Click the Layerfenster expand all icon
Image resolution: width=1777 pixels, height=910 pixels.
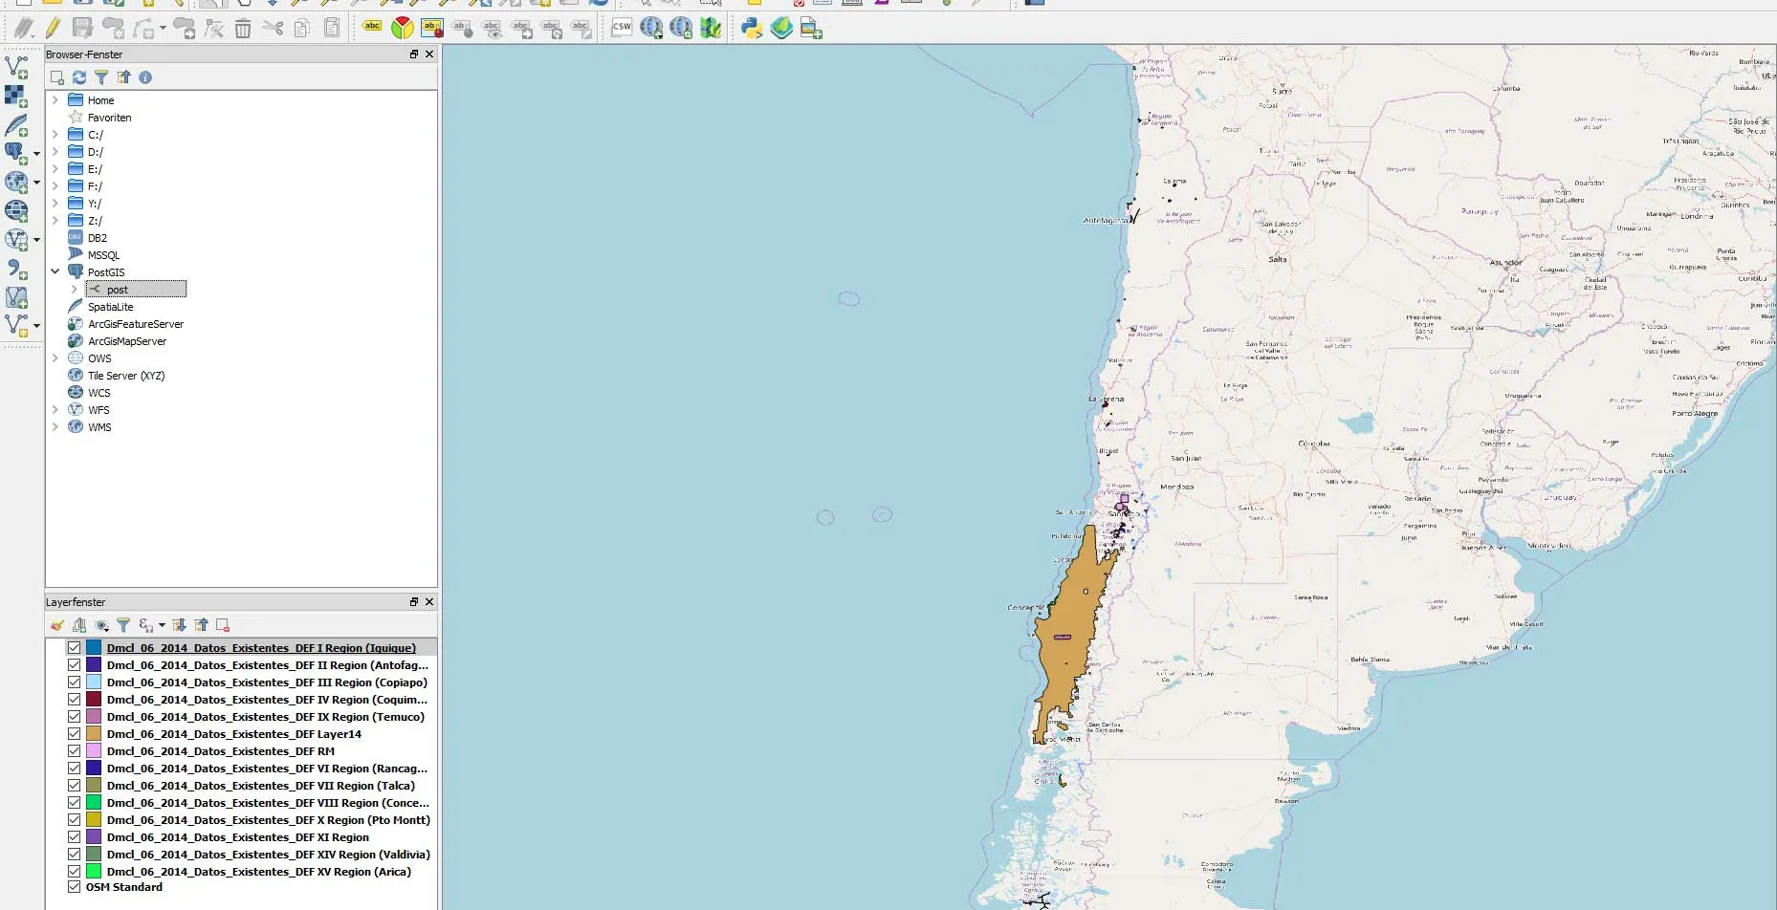point(179,625)
